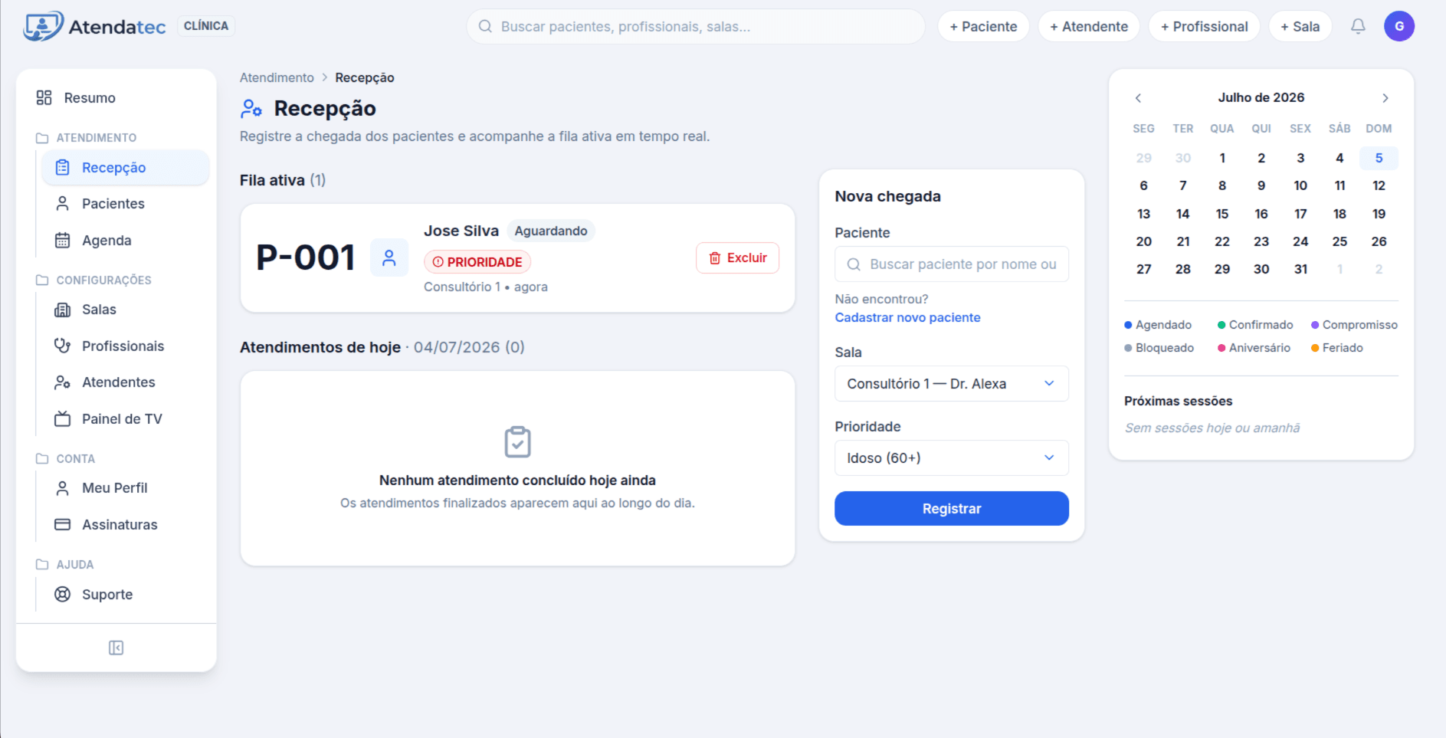Click Cadastrar novo paciente link

(907, 317)
